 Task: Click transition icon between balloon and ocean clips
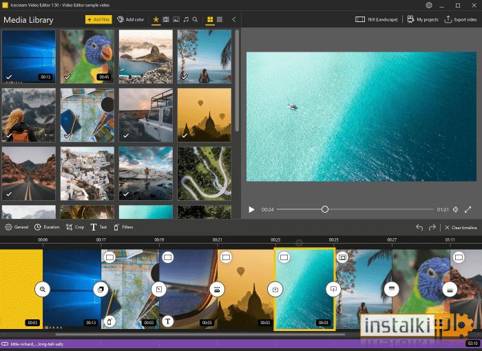(275, 289)
